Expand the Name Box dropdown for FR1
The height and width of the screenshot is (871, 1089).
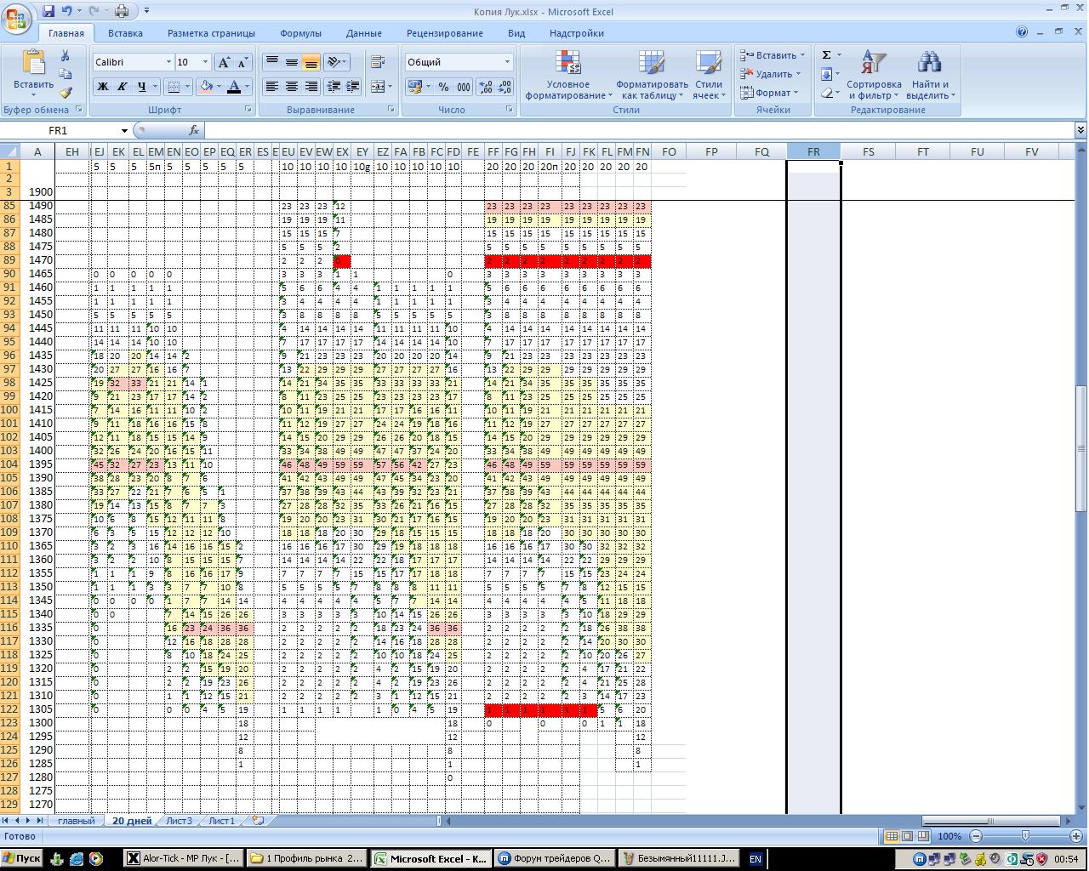click(x=124, y=130)
